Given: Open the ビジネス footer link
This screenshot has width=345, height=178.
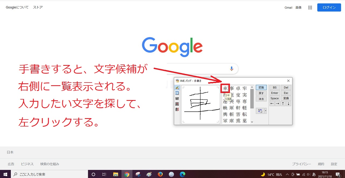Looking at the screenshot, I should point(27,164).
